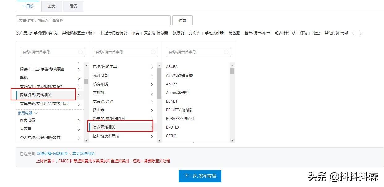Image resolution: width=384 pixels, height=187 pixels.
Task: Select 手动按摩器 history entry
Action: [x=214, y=33]
